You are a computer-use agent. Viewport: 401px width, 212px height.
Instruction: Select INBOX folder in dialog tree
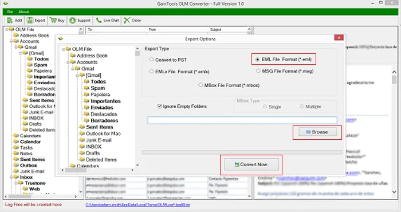pos(94,147)
